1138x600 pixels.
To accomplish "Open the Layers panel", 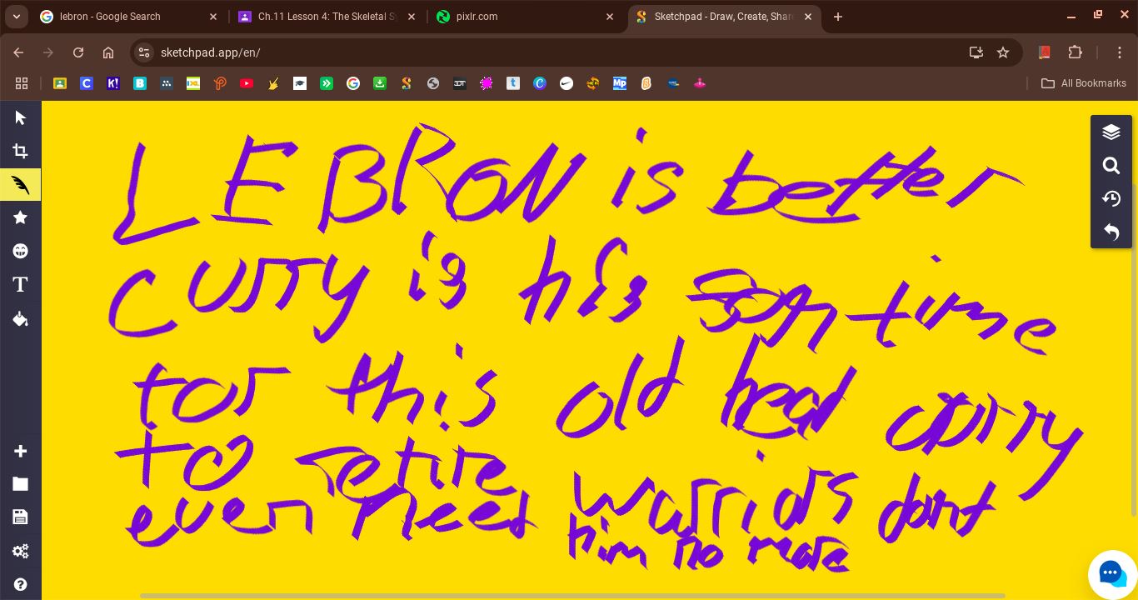I will [x=1111, y=132].
